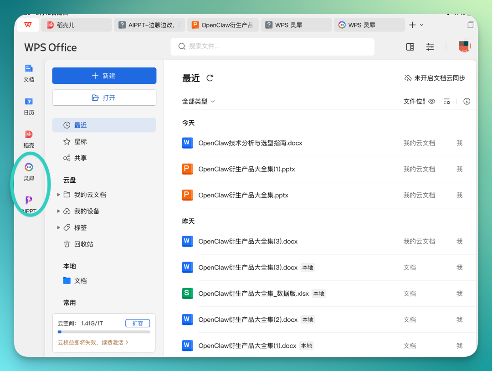The height and width of the screenshot is (371, 492).
Task: Click the 打开 button
Action: (x=104, y=98)
